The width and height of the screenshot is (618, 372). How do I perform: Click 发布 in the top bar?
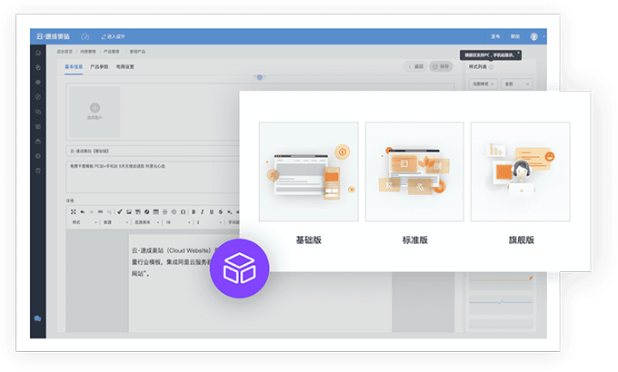coord(495,36)
